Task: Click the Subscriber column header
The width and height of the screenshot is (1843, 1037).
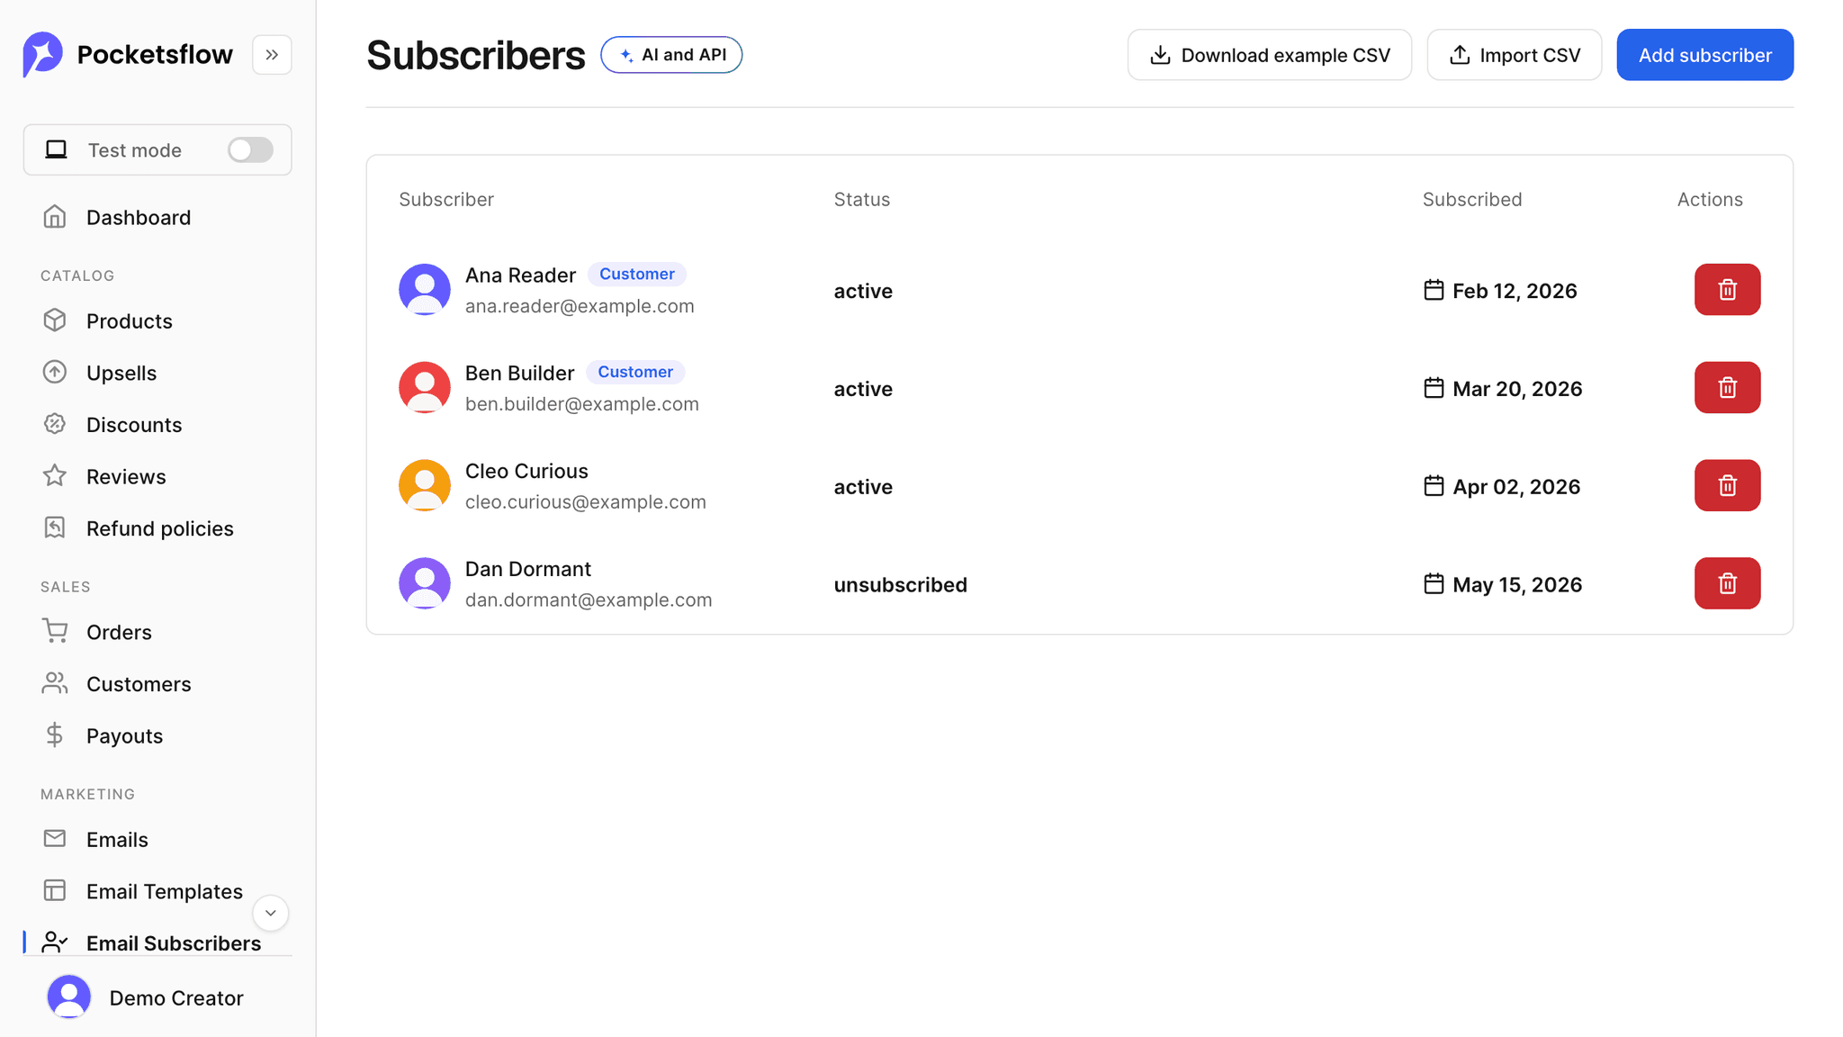Action: [446, 199]
